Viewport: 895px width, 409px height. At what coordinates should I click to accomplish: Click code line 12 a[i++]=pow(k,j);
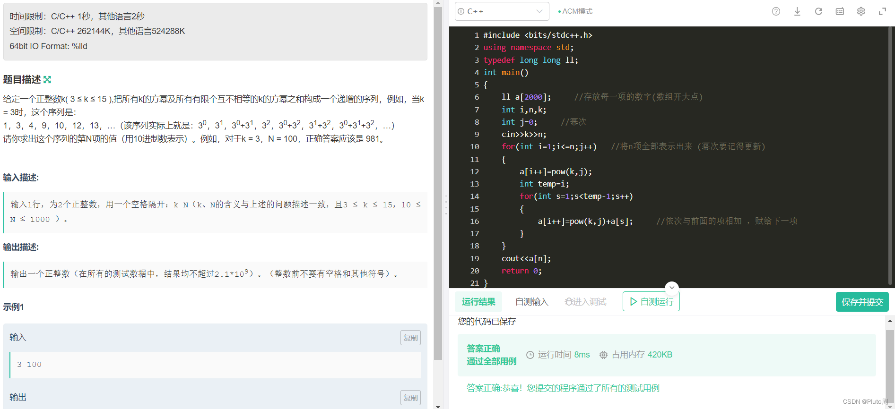(x=556, y=172)
